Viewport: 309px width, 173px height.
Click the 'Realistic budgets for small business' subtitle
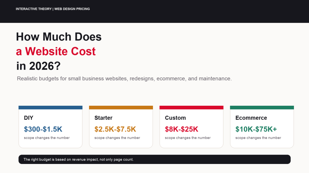pos(124,78)
